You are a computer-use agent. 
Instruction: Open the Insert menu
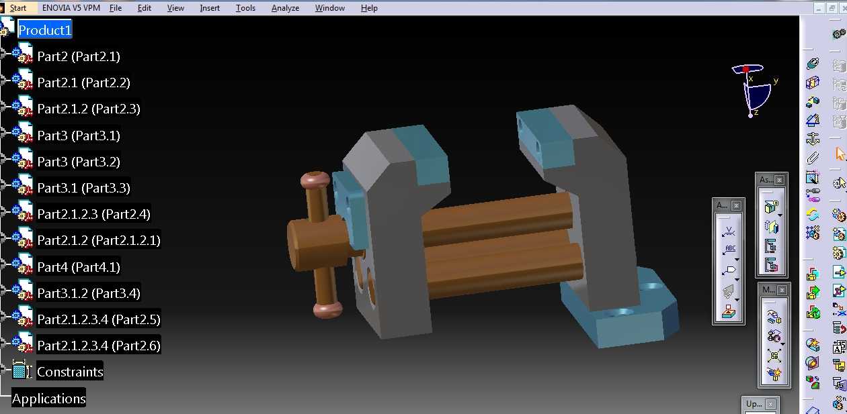[x=209, y=8]
